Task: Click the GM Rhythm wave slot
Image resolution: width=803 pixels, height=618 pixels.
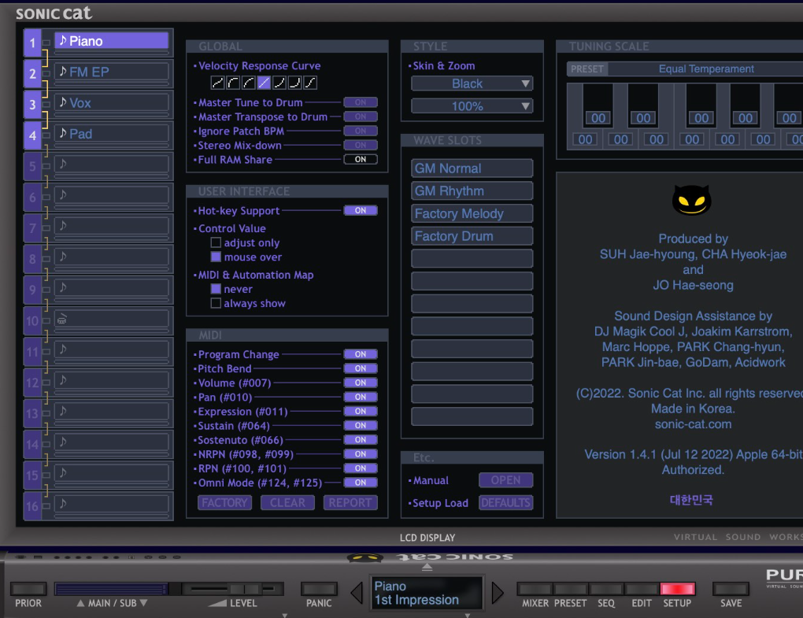Action: pos(472,191)
